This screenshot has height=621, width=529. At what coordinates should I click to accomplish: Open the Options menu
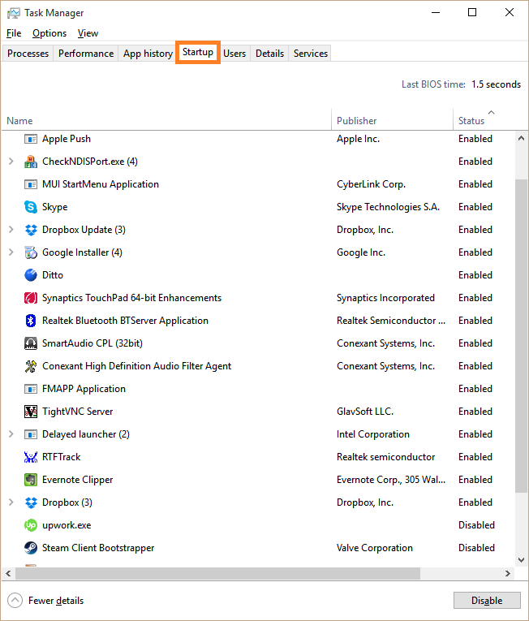[49, 33]
